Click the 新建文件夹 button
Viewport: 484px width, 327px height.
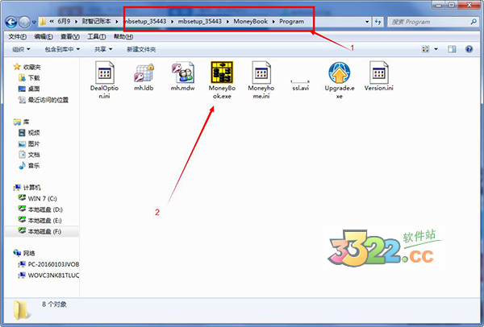coord(141,49)
